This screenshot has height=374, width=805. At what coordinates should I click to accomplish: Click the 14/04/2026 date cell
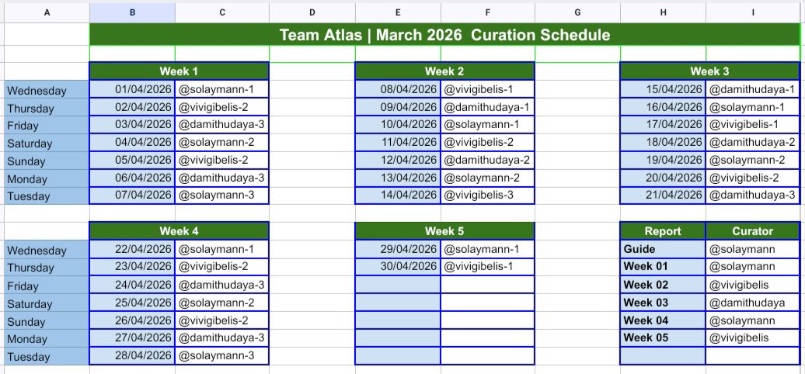[x=398, y=196]
